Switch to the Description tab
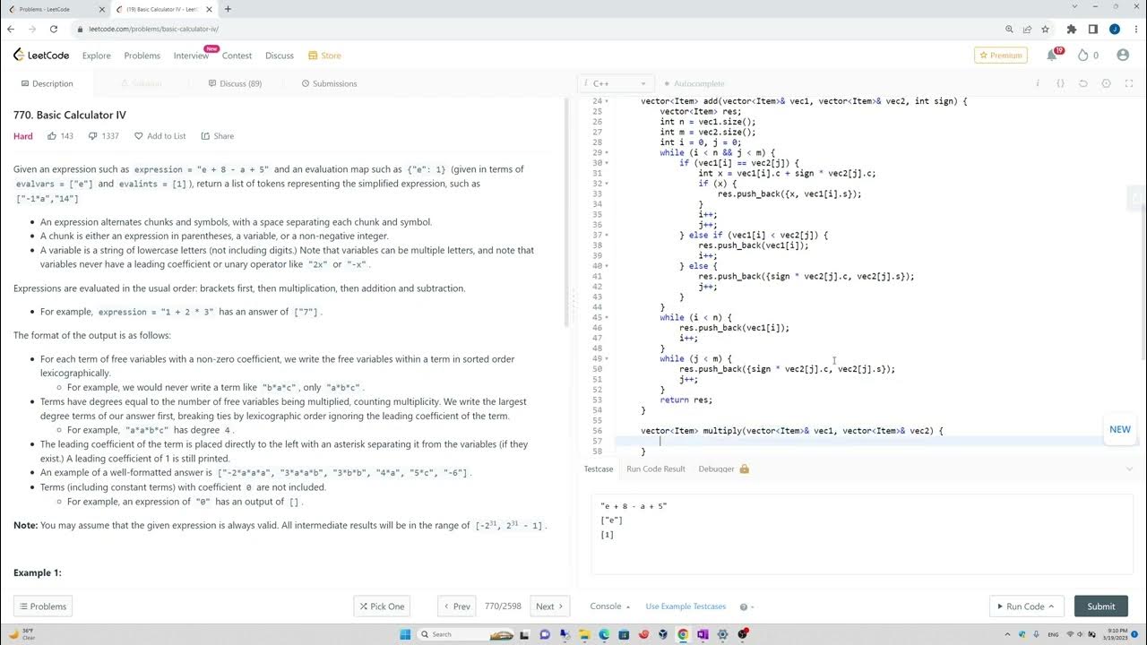 coord(47,83)
